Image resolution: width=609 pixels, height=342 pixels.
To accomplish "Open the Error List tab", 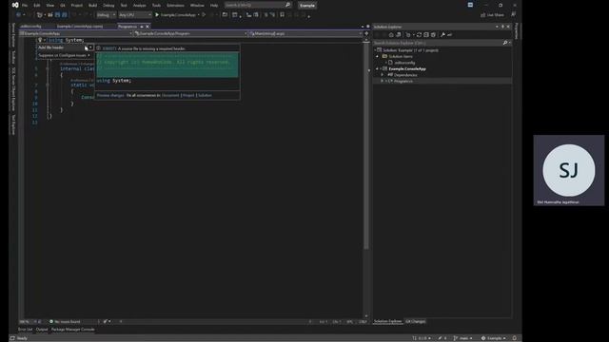I will click(x=26, y=330).
